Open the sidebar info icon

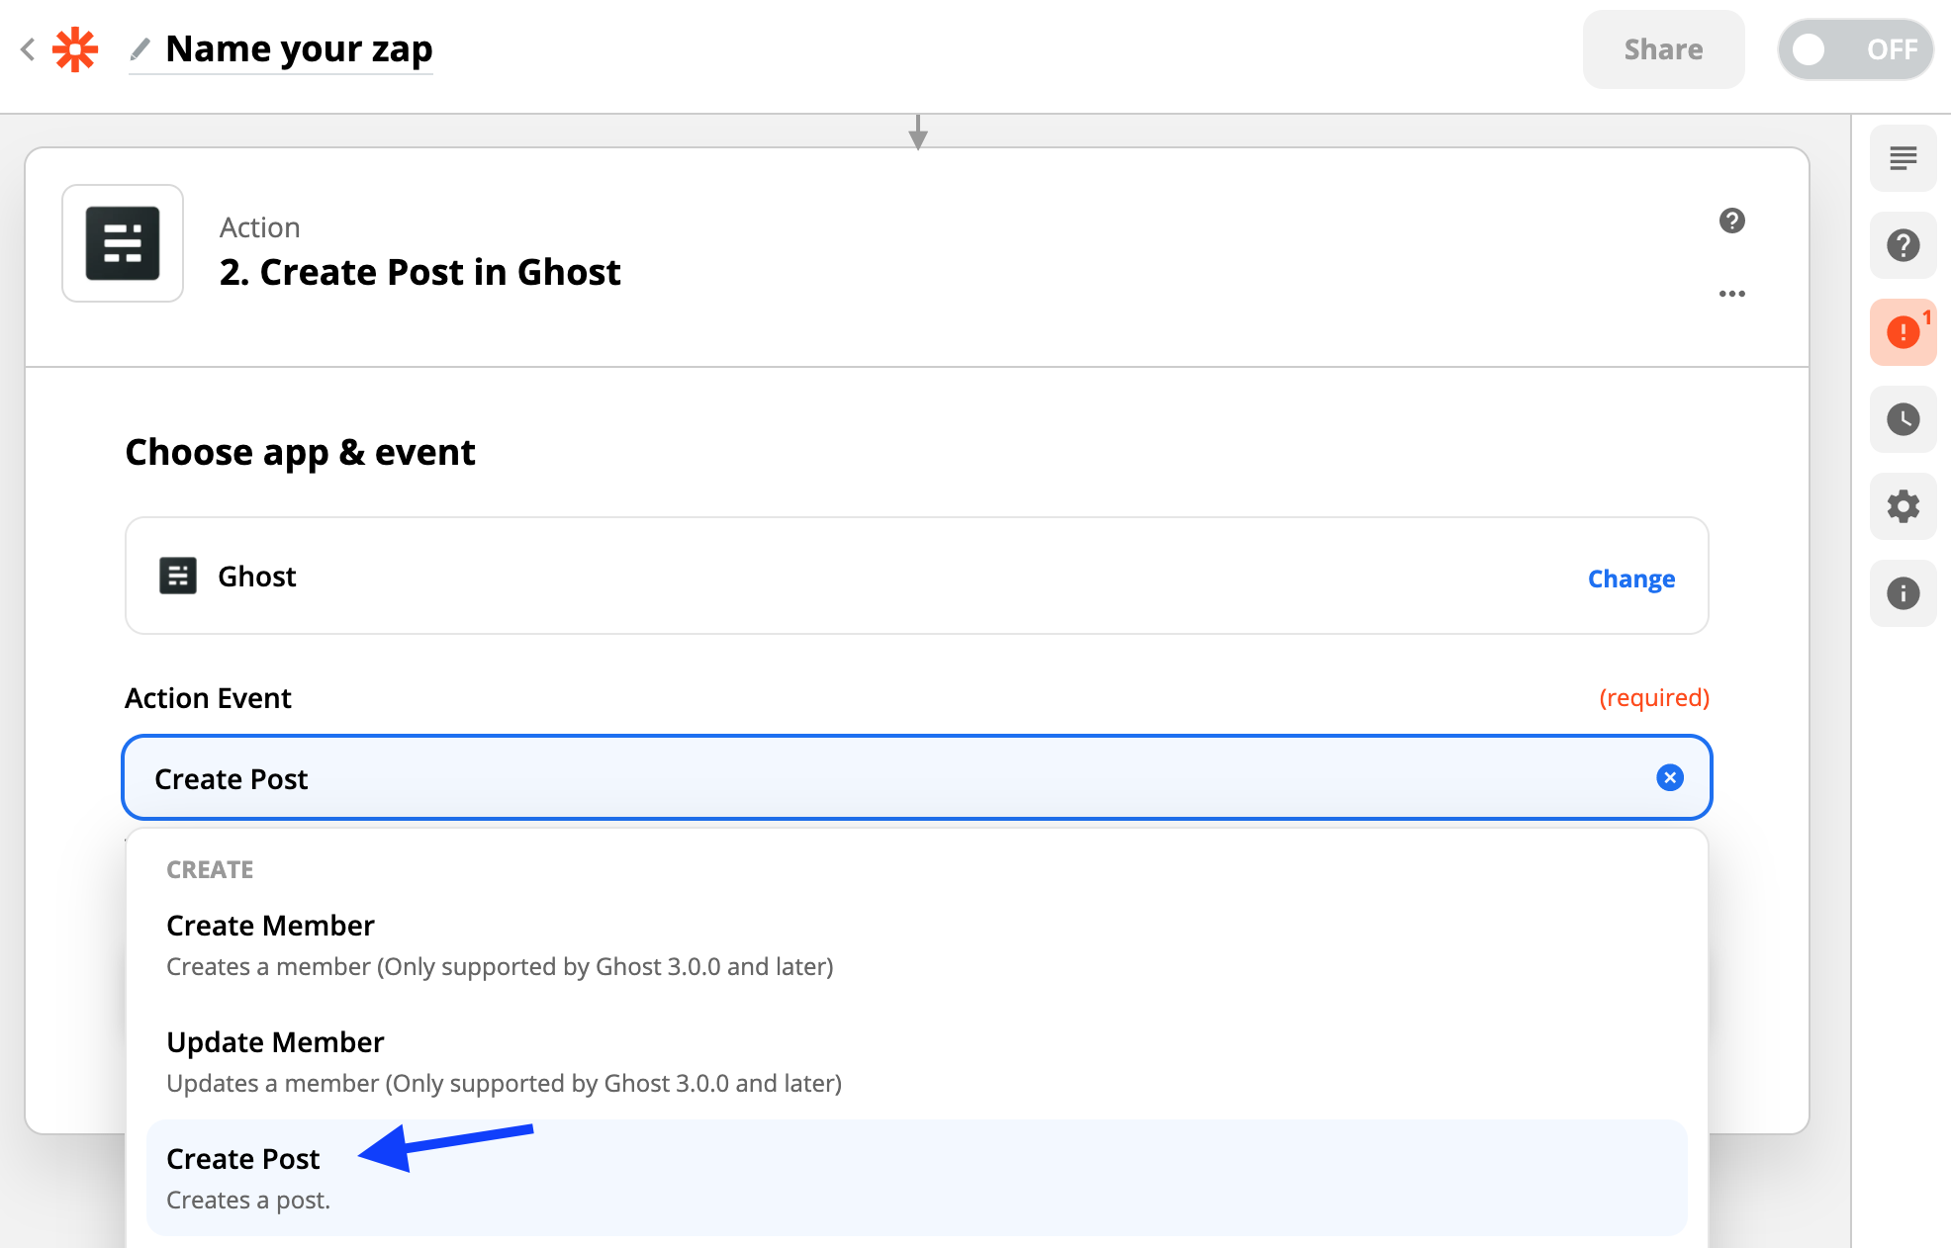pos(1903,593)
